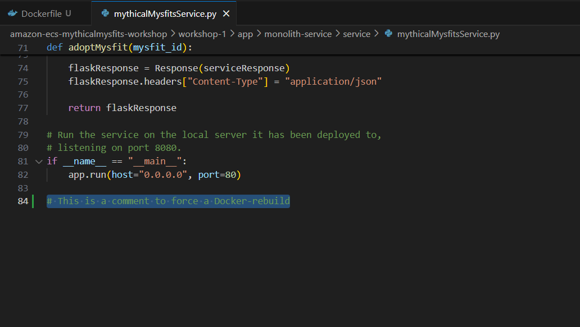Close the mythicalMysfitsService.py tab
Viewport: 580px width, 327px height.
click(226, 13)
